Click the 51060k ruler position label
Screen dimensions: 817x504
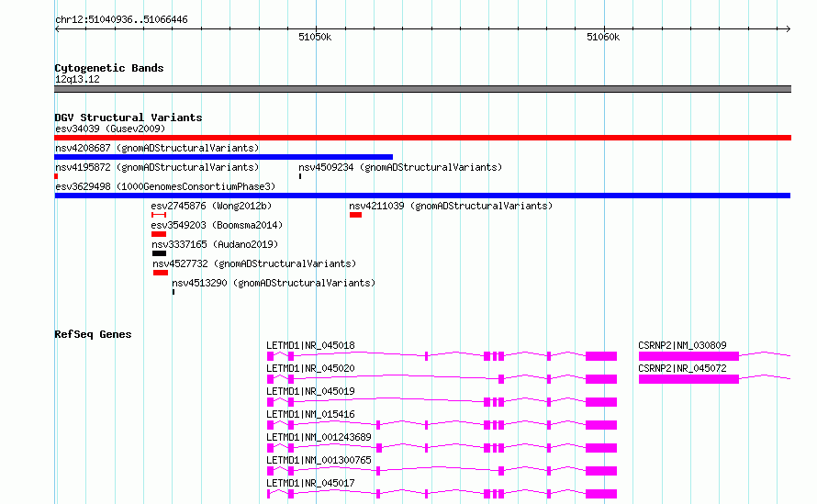pyautogui.click(x=603, y=37)
